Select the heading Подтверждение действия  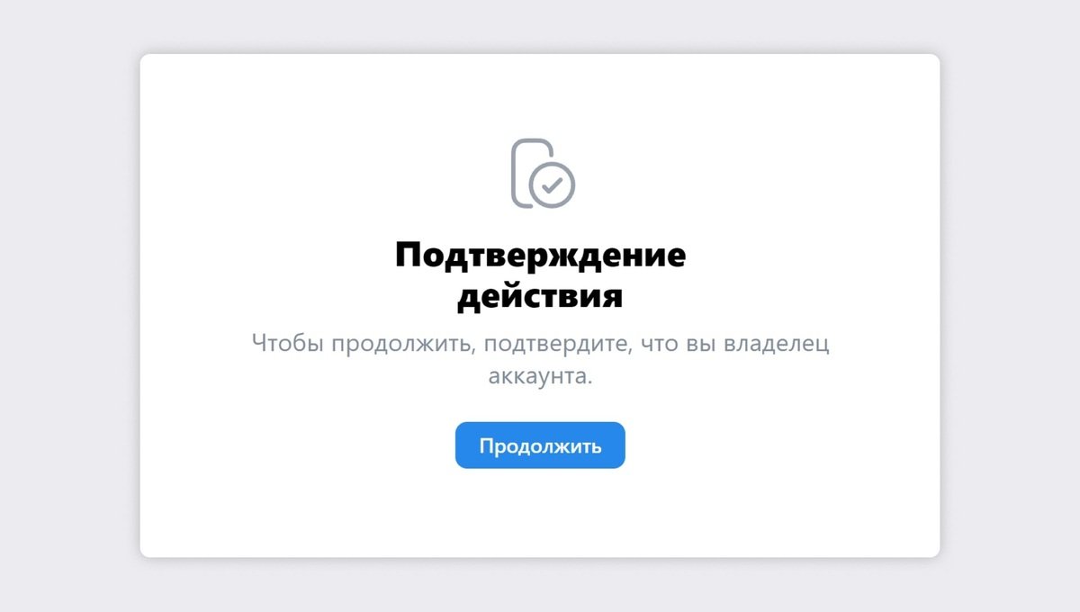[x=540, y=275]
